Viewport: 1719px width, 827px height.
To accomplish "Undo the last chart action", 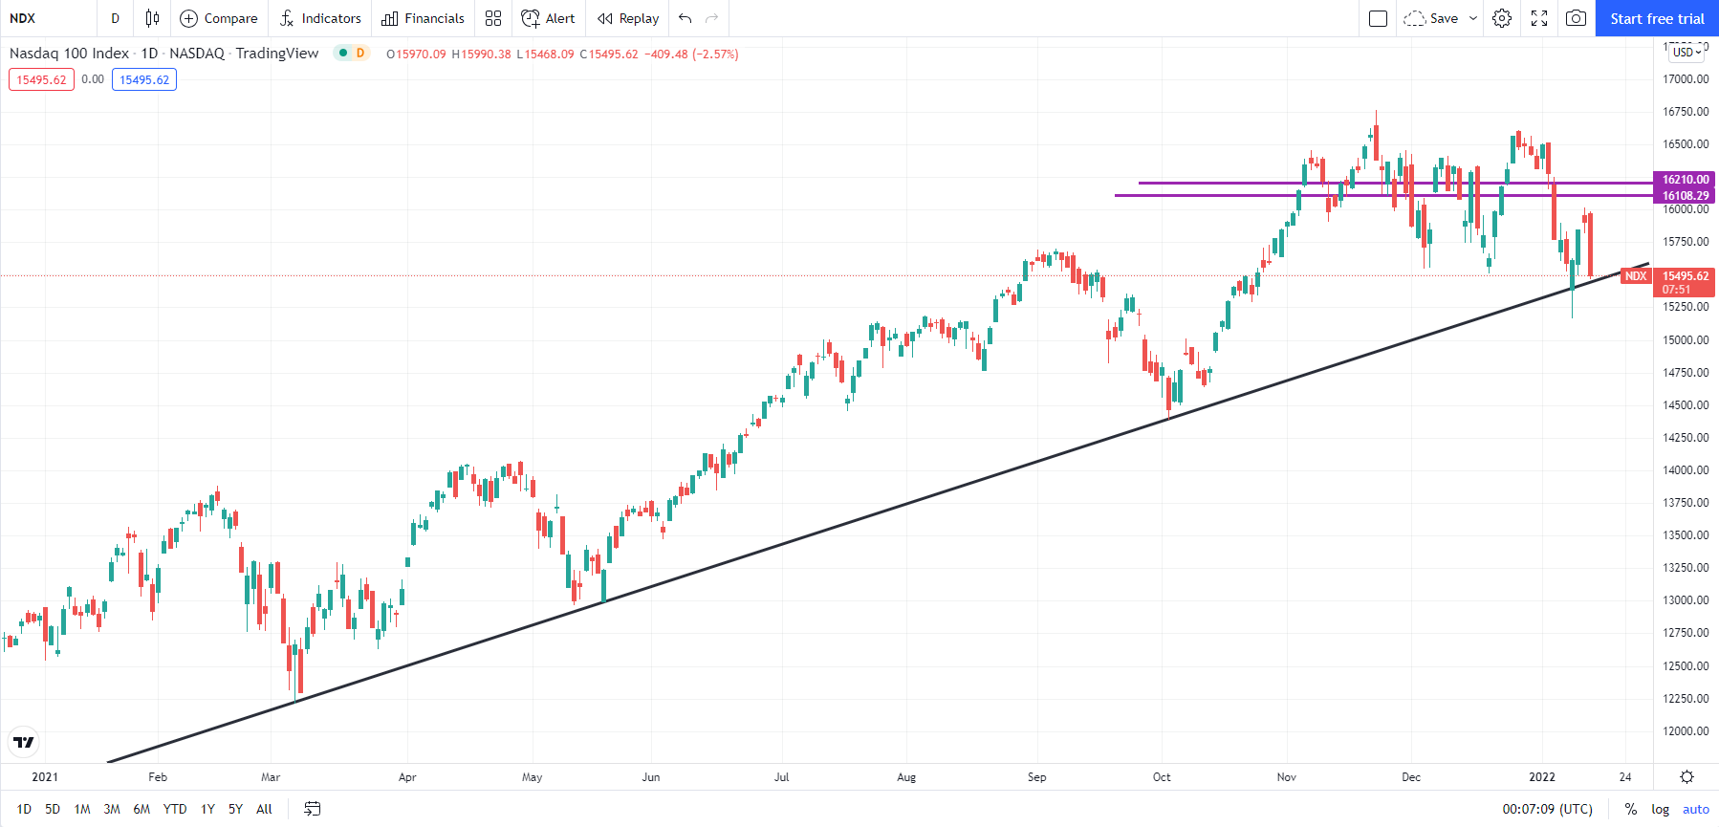I will 685,18.
